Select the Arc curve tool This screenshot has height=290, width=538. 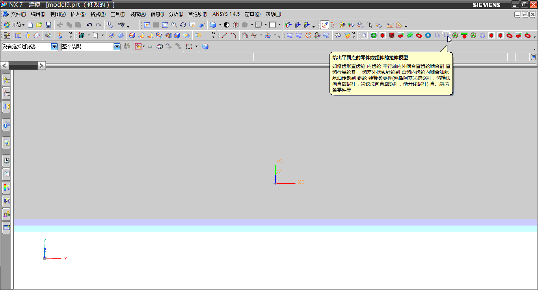[233, 35]
